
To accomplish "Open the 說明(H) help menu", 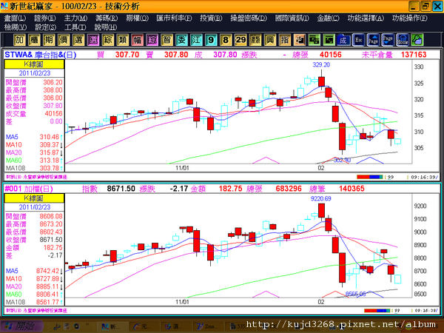I will 105,27.
